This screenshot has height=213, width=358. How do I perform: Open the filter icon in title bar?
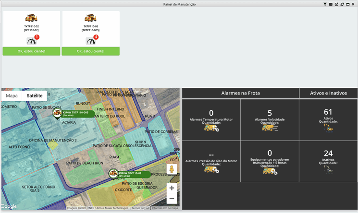[325, 4]
